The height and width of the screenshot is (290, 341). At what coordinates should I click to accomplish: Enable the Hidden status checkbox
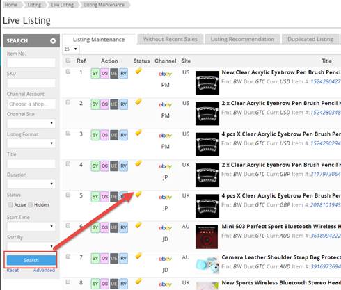(x=30, y=205)
